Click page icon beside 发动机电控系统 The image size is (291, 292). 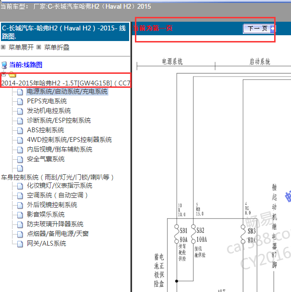pos(20,111)
